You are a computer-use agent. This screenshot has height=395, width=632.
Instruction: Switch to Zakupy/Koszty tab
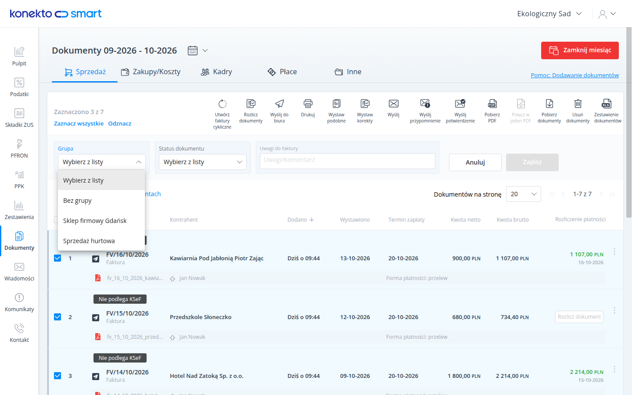coord(151,72)
